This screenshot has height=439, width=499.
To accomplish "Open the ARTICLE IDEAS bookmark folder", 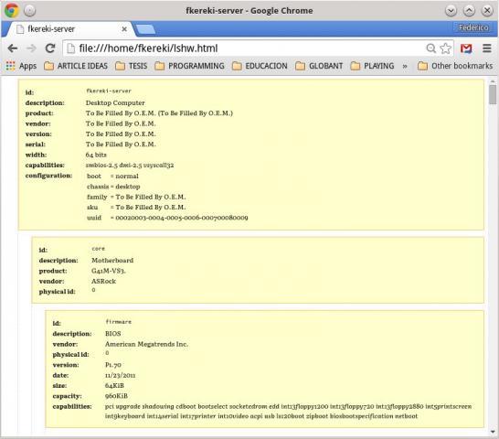I will (x=76, y=66).
